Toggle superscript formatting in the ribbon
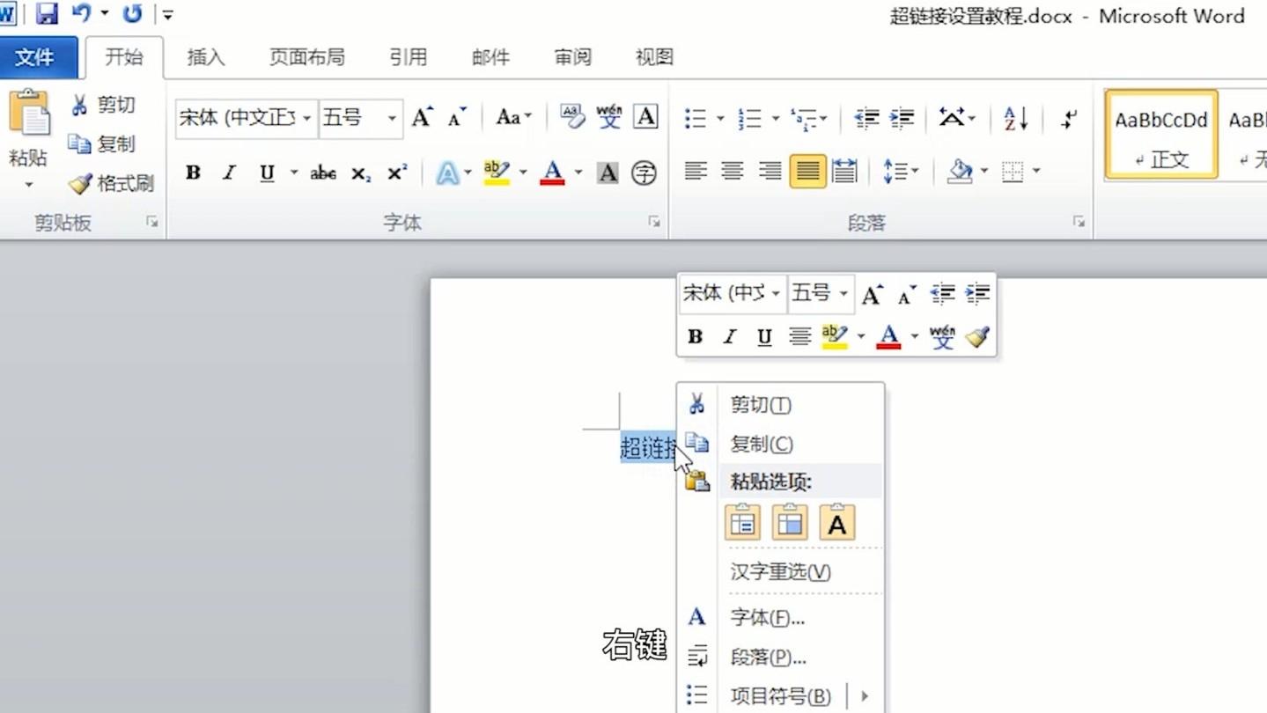1267x713 pixels. [397, 173]
